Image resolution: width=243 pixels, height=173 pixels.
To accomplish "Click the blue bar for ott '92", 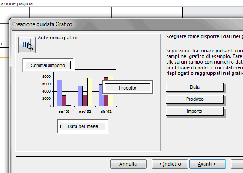I will tap(59, 93).
